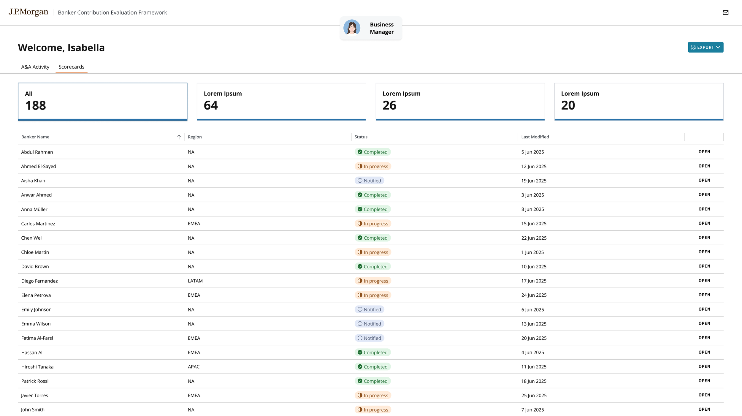The width and height of the screenshot is (742, 416).
Task: Click Emily Johnson's Notified badge
Action: click(x=369, y=309)
